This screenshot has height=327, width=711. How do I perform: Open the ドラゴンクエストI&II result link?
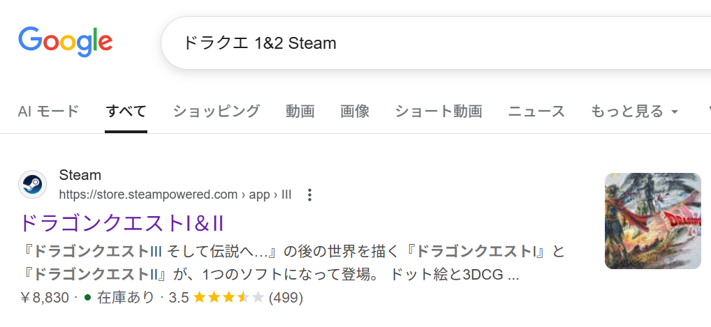(x=121, y=223)
